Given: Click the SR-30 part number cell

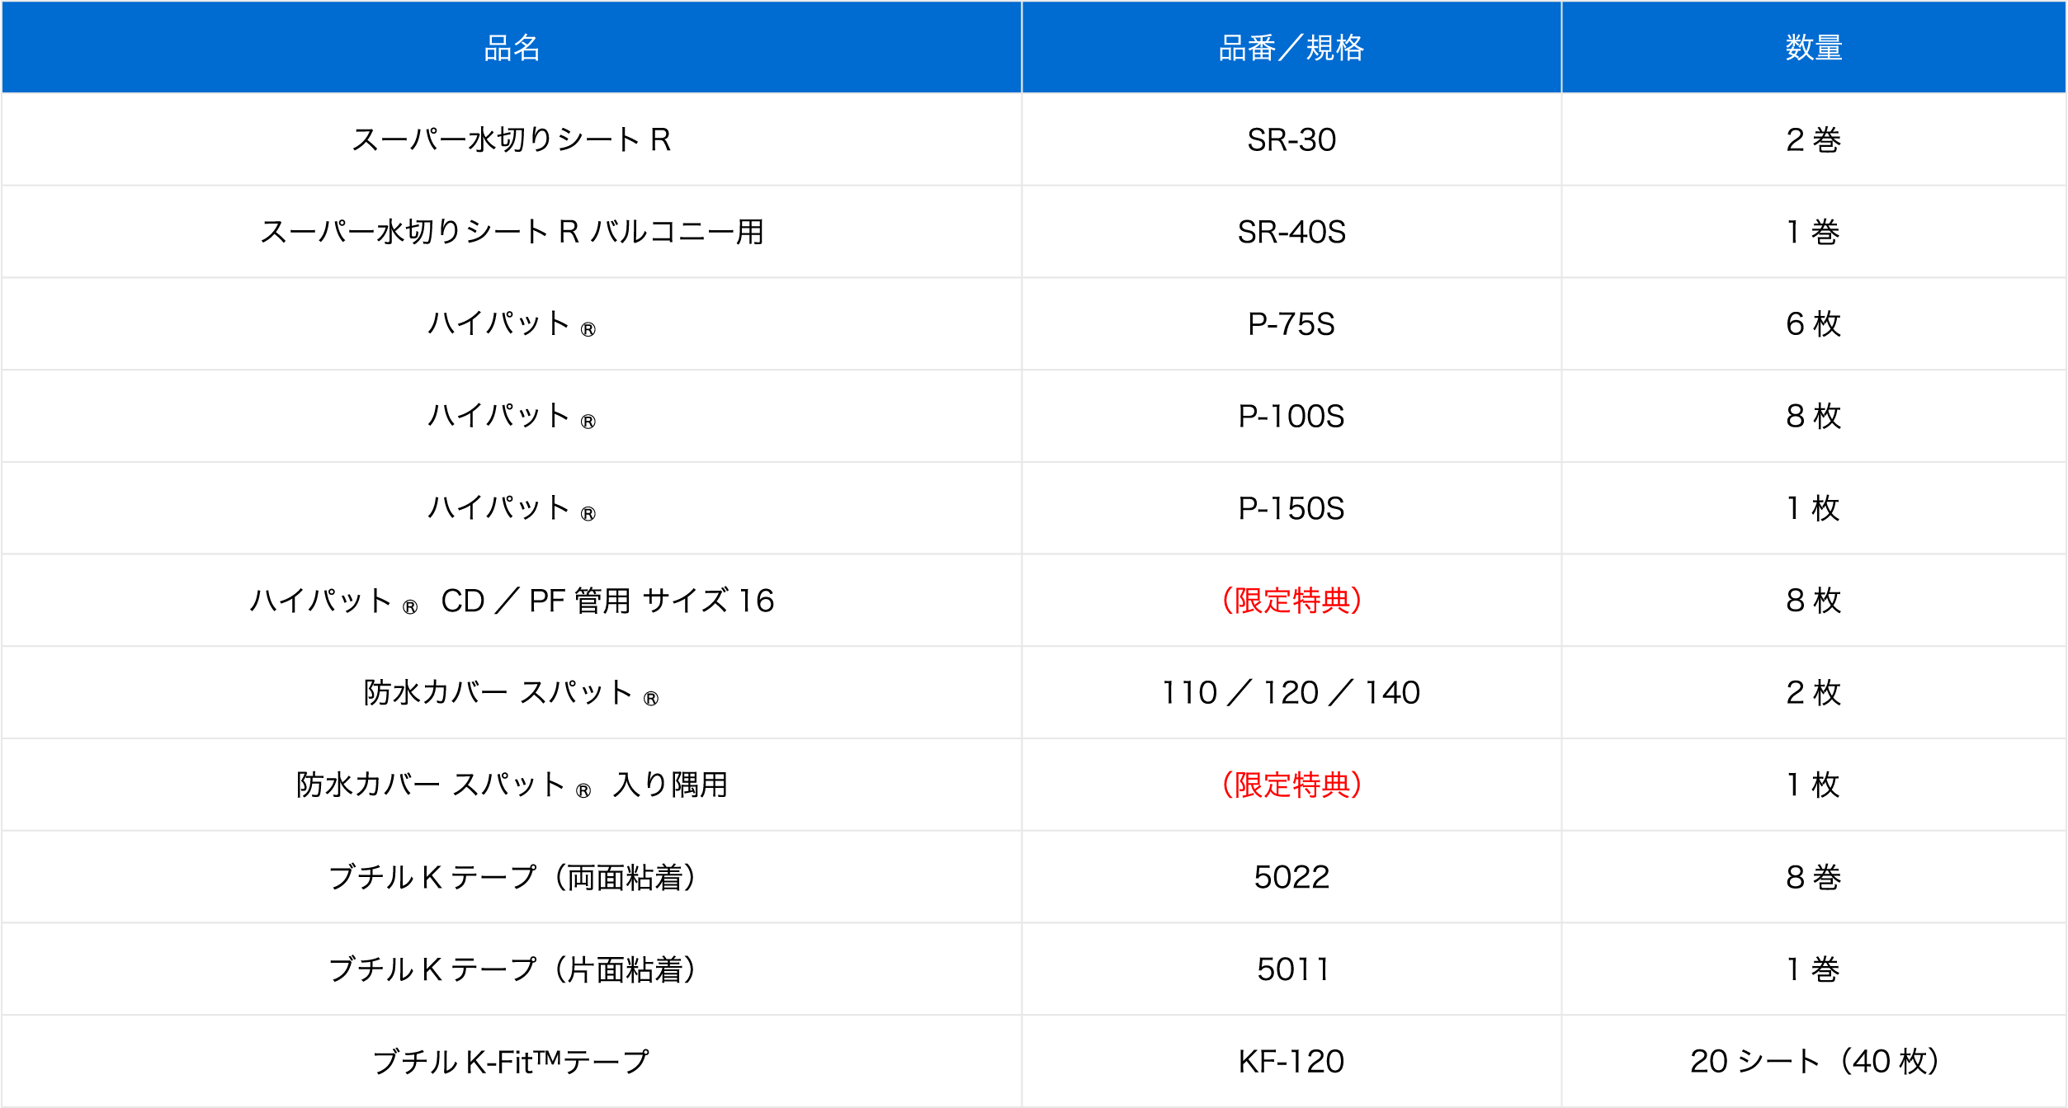Looking at the screenshot, I should [1291, 139].
